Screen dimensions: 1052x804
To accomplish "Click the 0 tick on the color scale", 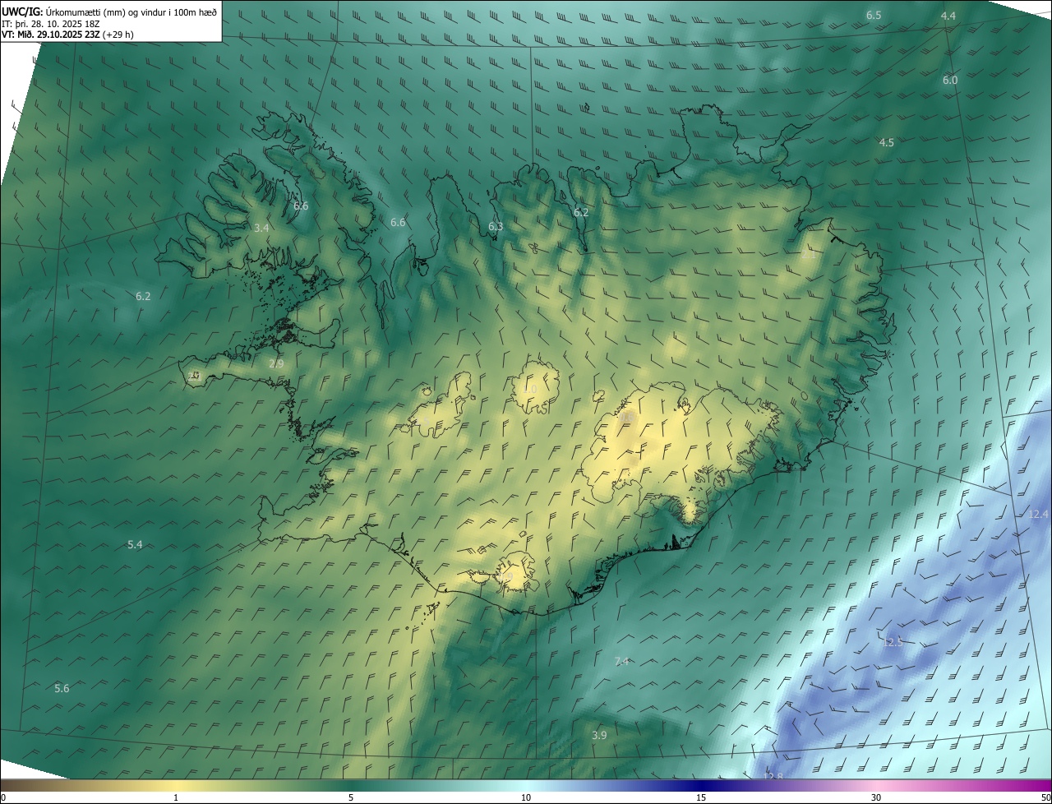I will tap(3, 797).
